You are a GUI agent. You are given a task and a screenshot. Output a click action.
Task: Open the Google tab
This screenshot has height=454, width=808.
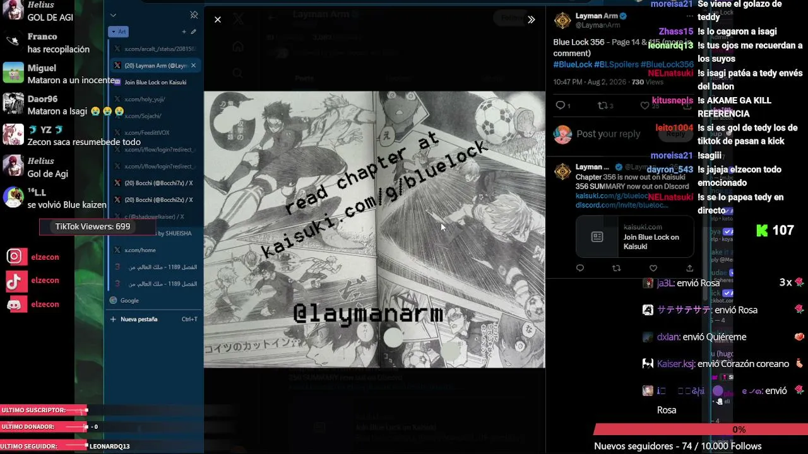pyautogui.click(x=155, y=301)
